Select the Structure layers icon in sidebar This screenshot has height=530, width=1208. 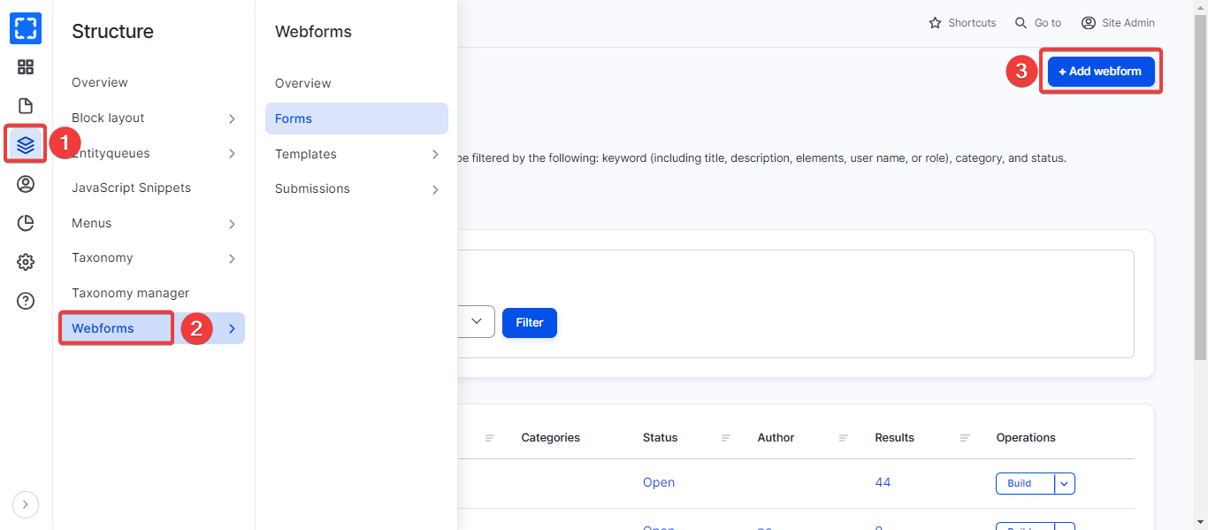click(26, 144)
